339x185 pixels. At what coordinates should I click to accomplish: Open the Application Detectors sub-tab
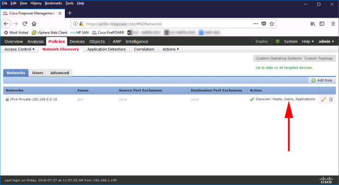[x=106, y=49]
